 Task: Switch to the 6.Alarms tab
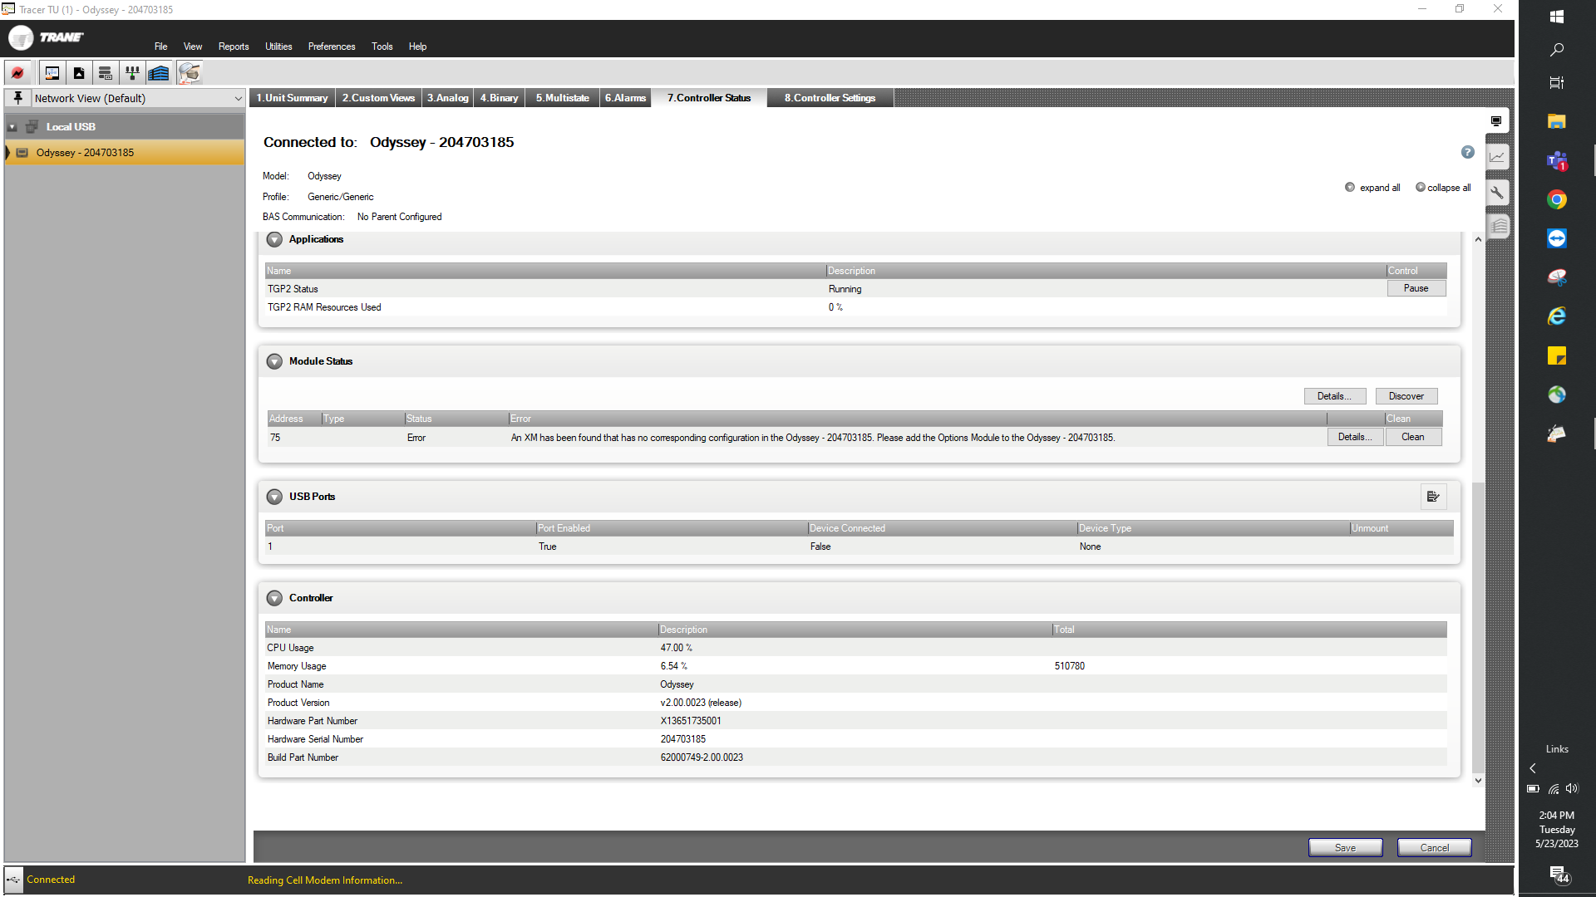[x=625, y=97]
